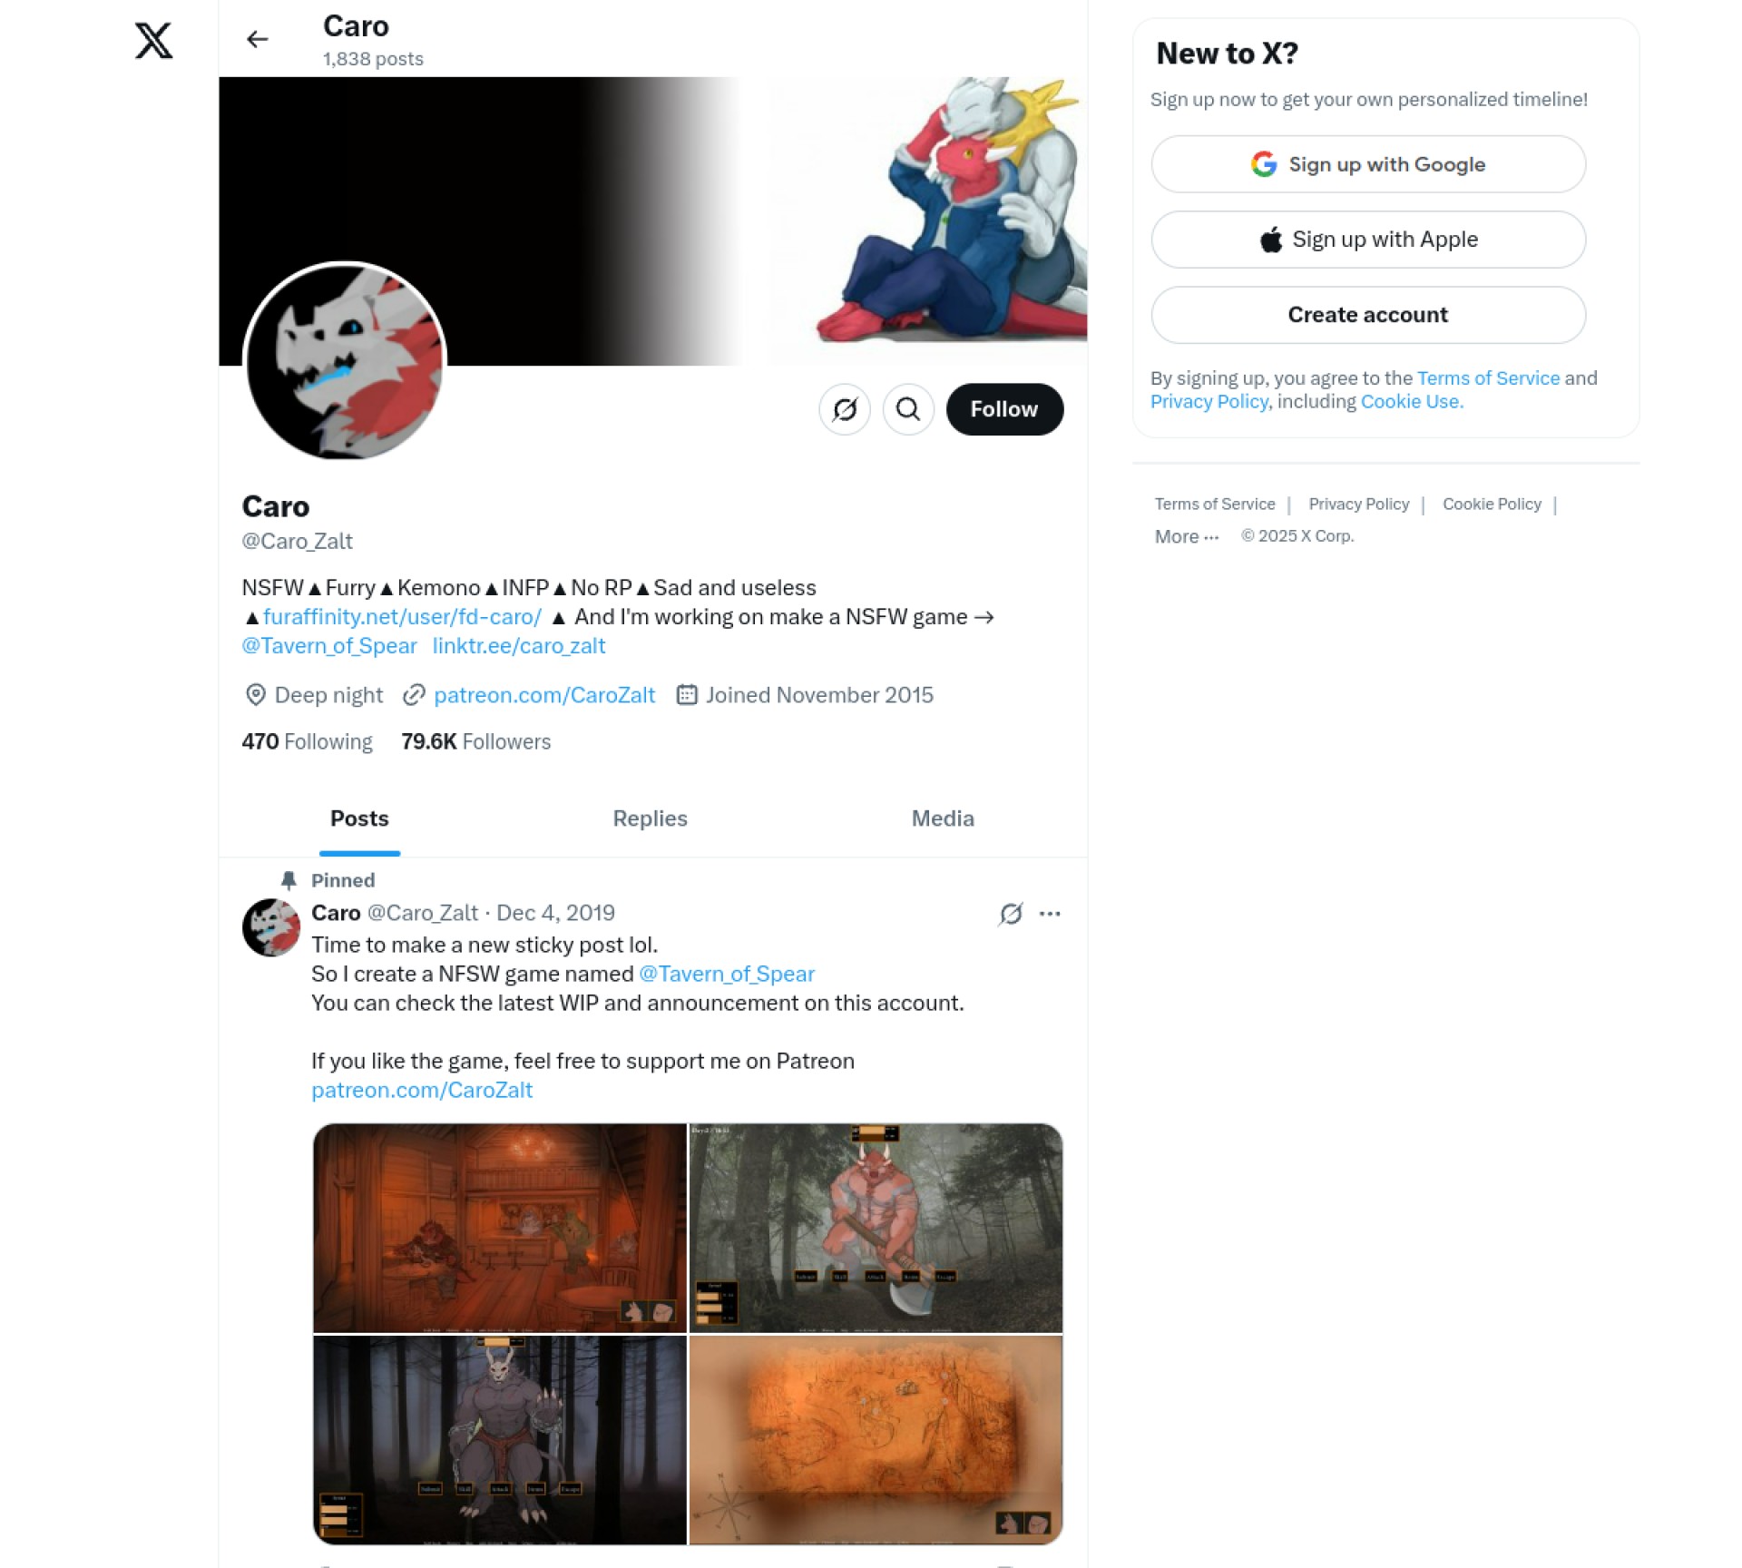Expand the More footer options
This screenshot has width=1742, height=1568.
point(1187,536)
